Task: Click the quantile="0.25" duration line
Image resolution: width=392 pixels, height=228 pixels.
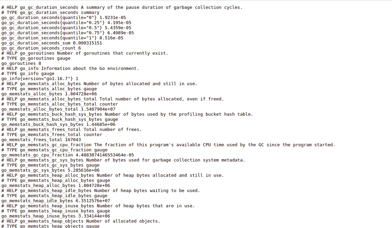Action: [66, 23]
